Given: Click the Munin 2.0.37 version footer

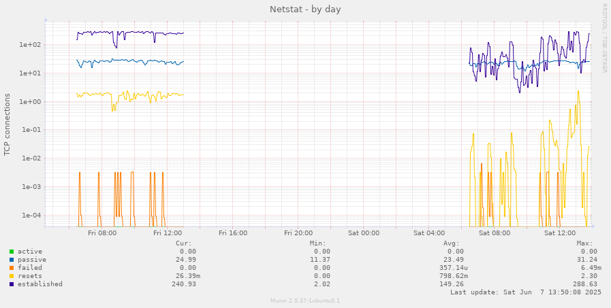Looking at the screenshot, I should (305, 301).
